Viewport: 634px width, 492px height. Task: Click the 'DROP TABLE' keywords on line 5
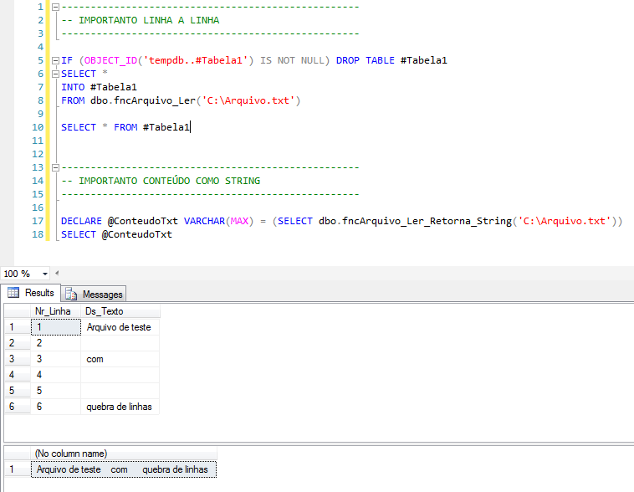366,61
